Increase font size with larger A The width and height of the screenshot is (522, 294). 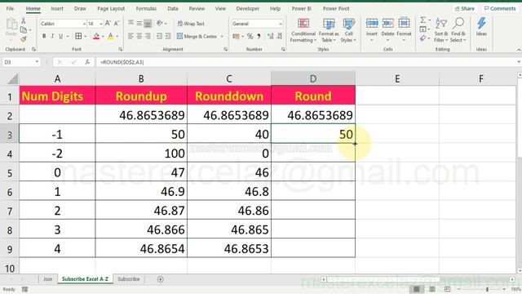point(108,24)
